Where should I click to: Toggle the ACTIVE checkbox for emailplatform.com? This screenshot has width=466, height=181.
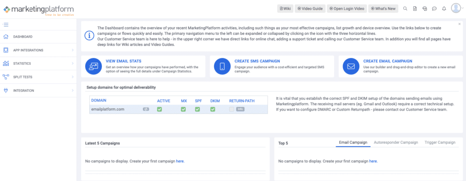[160, 109]
